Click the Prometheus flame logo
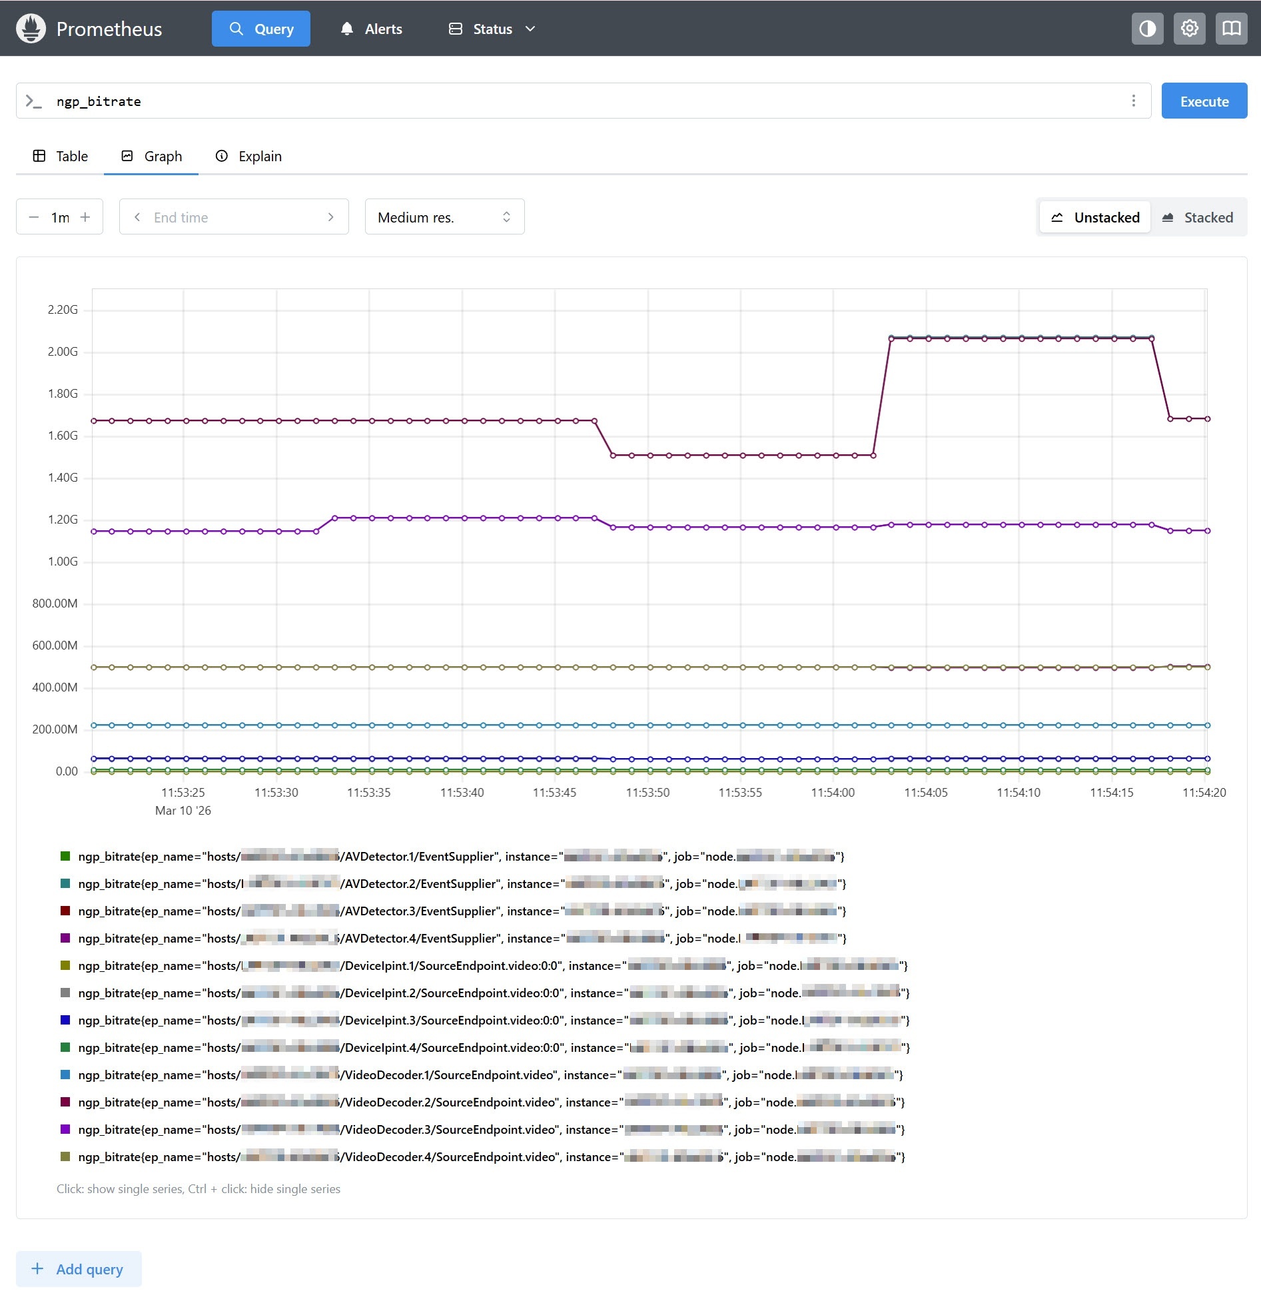The image size is (1261, 1301). (x=31, y=29)
